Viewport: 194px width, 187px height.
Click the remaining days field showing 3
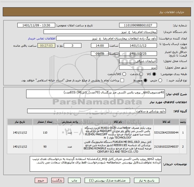(x=73, y=45)
